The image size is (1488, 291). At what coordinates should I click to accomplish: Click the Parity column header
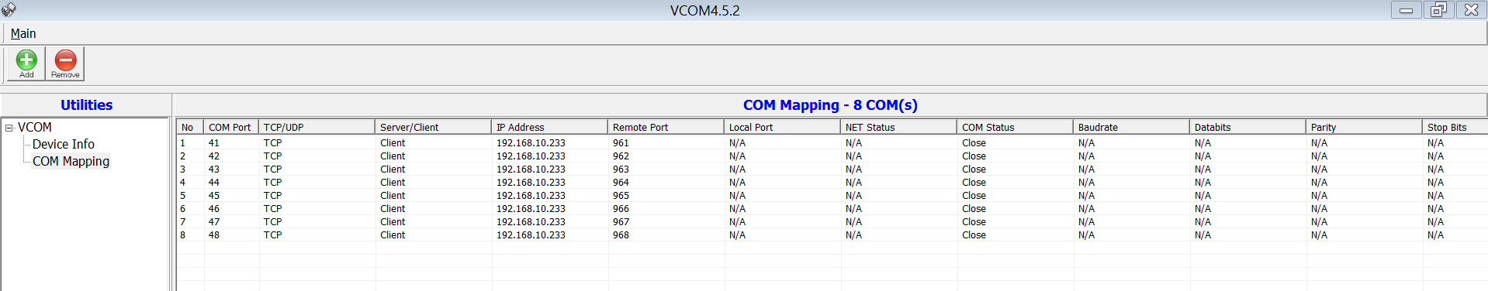tap(1365, 127)
